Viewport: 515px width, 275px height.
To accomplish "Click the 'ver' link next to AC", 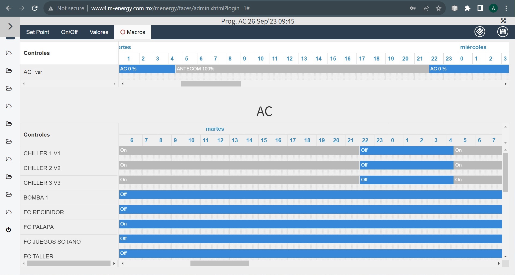I will point(39,72).
